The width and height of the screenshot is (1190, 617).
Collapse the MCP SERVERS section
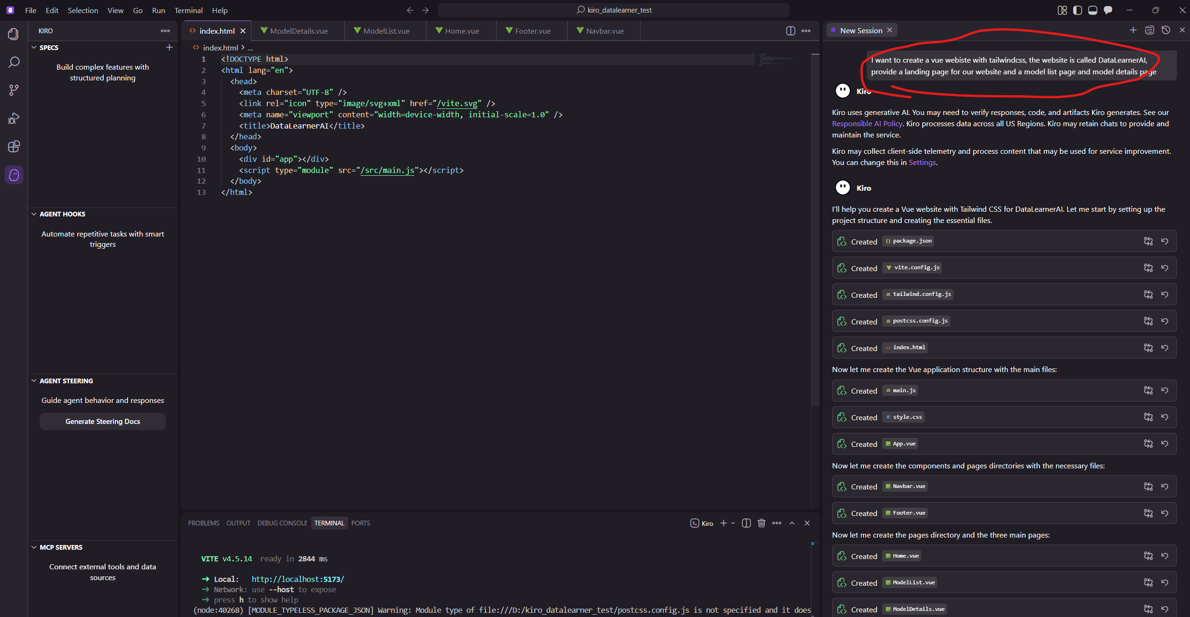click(x=34, y=547)
